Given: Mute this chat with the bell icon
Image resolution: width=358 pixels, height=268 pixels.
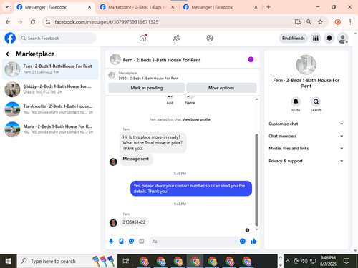Looking at the screenshot, I should tap(296, 101).
